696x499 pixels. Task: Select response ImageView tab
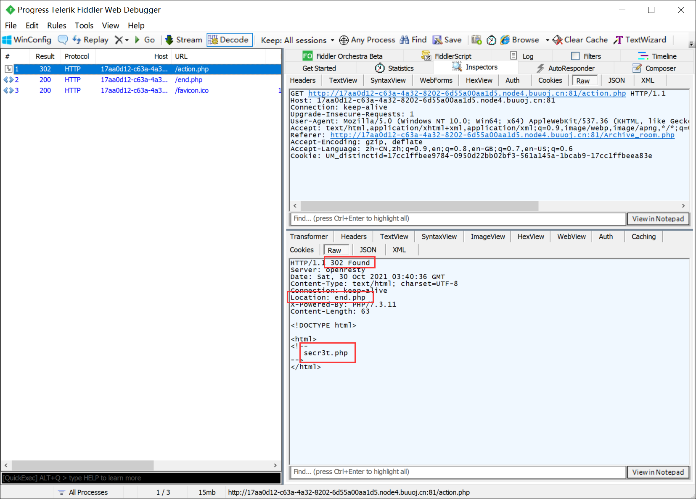[x=488, y=237]
